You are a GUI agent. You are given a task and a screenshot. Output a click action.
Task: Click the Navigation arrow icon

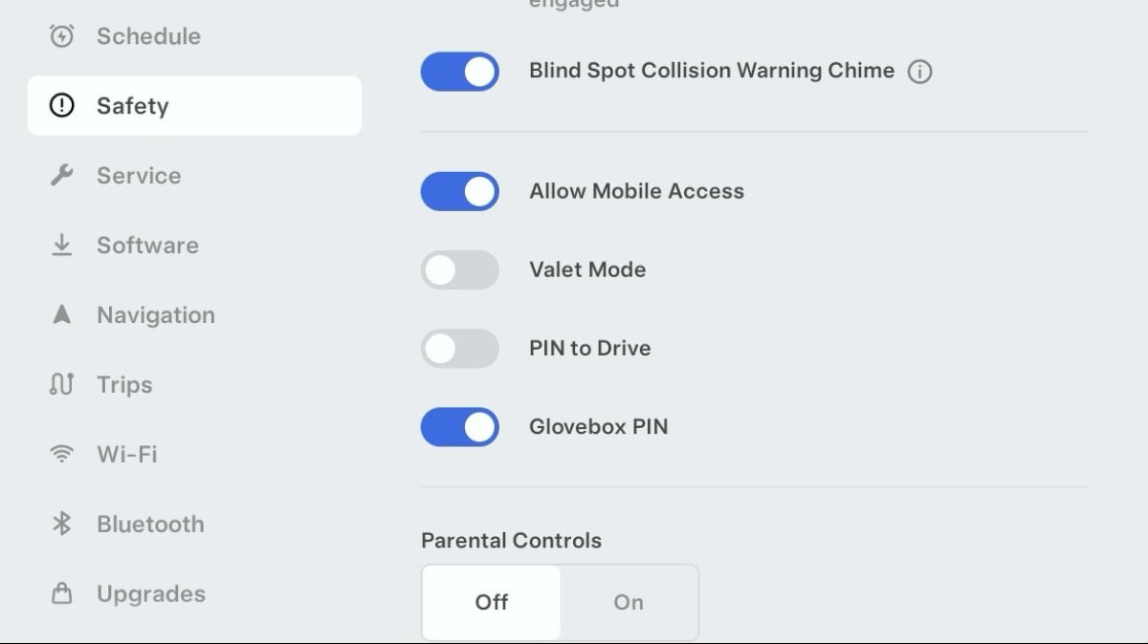pyautogui.click(x=61, y=314)
